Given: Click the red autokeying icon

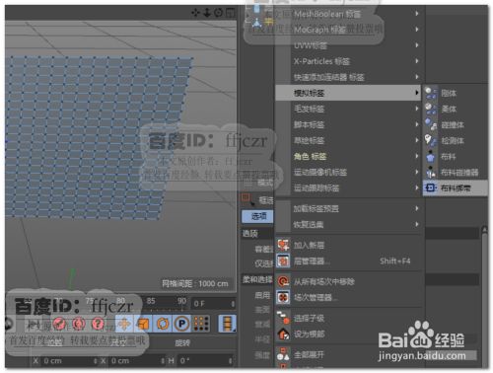Looking at the screenshot, I should click(79, 324).
